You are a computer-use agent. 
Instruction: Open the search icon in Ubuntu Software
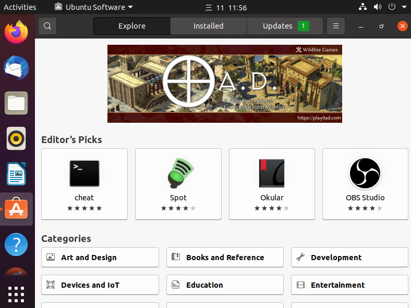(47, 26)
